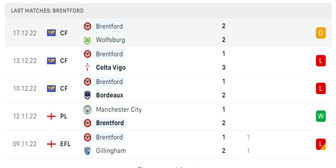Screen dimensions: 336x168
Task: Click the Wolfsburg club crest icon
Action: click(x=87, y=40)
